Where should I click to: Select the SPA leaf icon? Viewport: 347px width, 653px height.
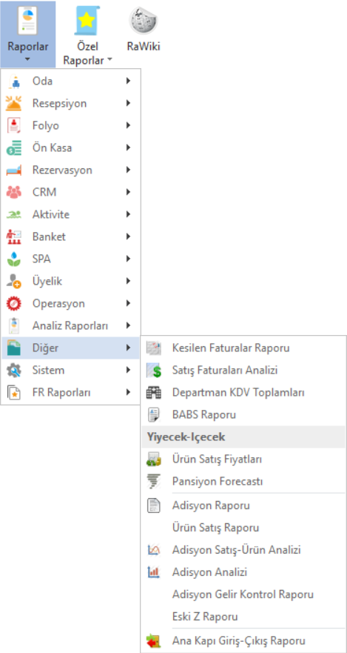(x=14, y=259)
